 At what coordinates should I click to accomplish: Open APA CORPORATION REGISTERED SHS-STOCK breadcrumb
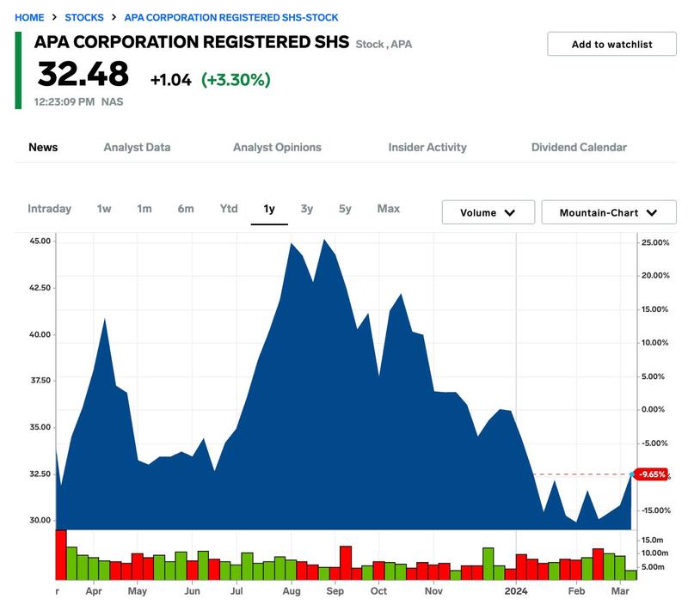point(231,17)
